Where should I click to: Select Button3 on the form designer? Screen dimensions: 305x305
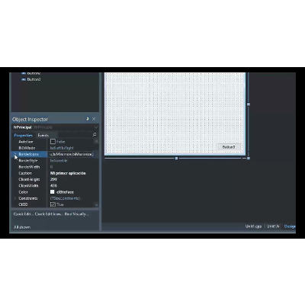click(x=229, y=147)
